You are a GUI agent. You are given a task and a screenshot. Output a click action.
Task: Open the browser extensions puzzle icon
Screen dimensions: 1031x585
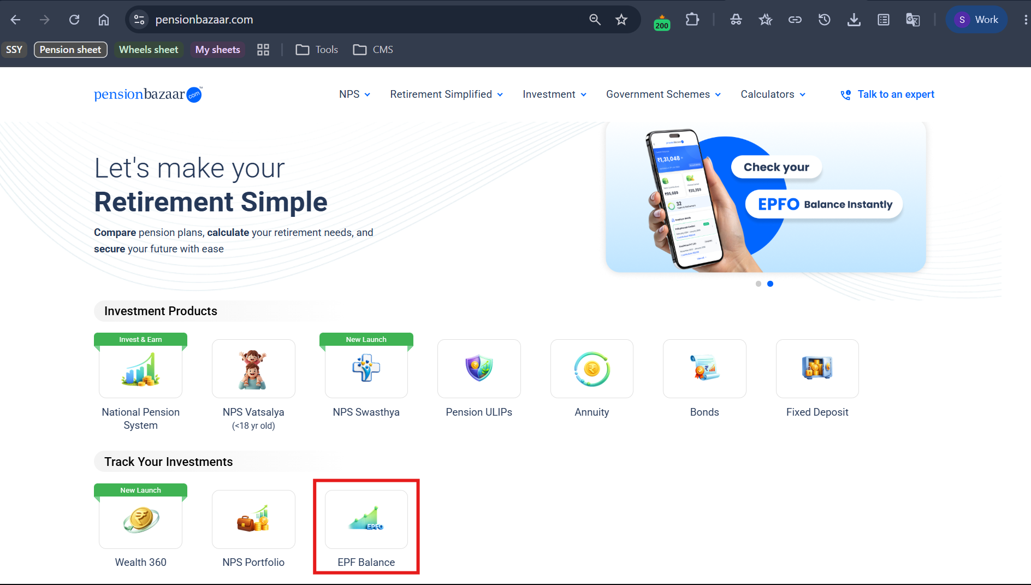(692, 20)
